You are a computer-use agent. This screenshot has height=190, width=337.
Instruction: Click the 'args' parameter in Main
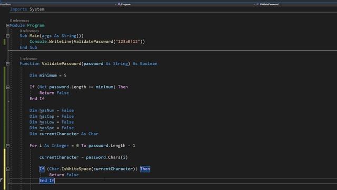tap(47, 36)
